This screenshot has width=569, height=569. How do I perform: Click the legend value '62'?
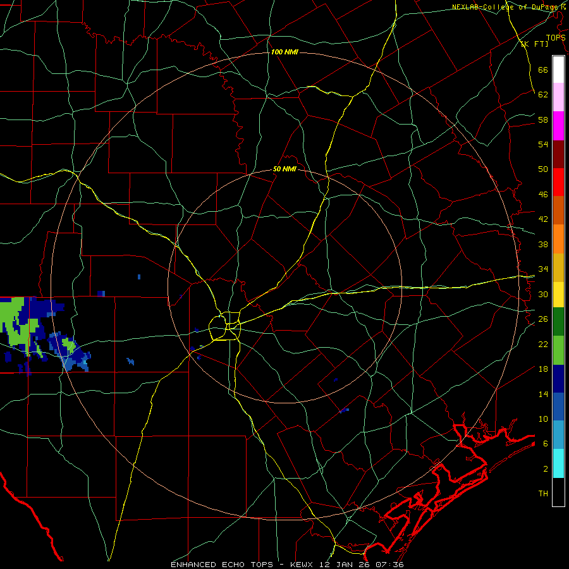[543, 95]
